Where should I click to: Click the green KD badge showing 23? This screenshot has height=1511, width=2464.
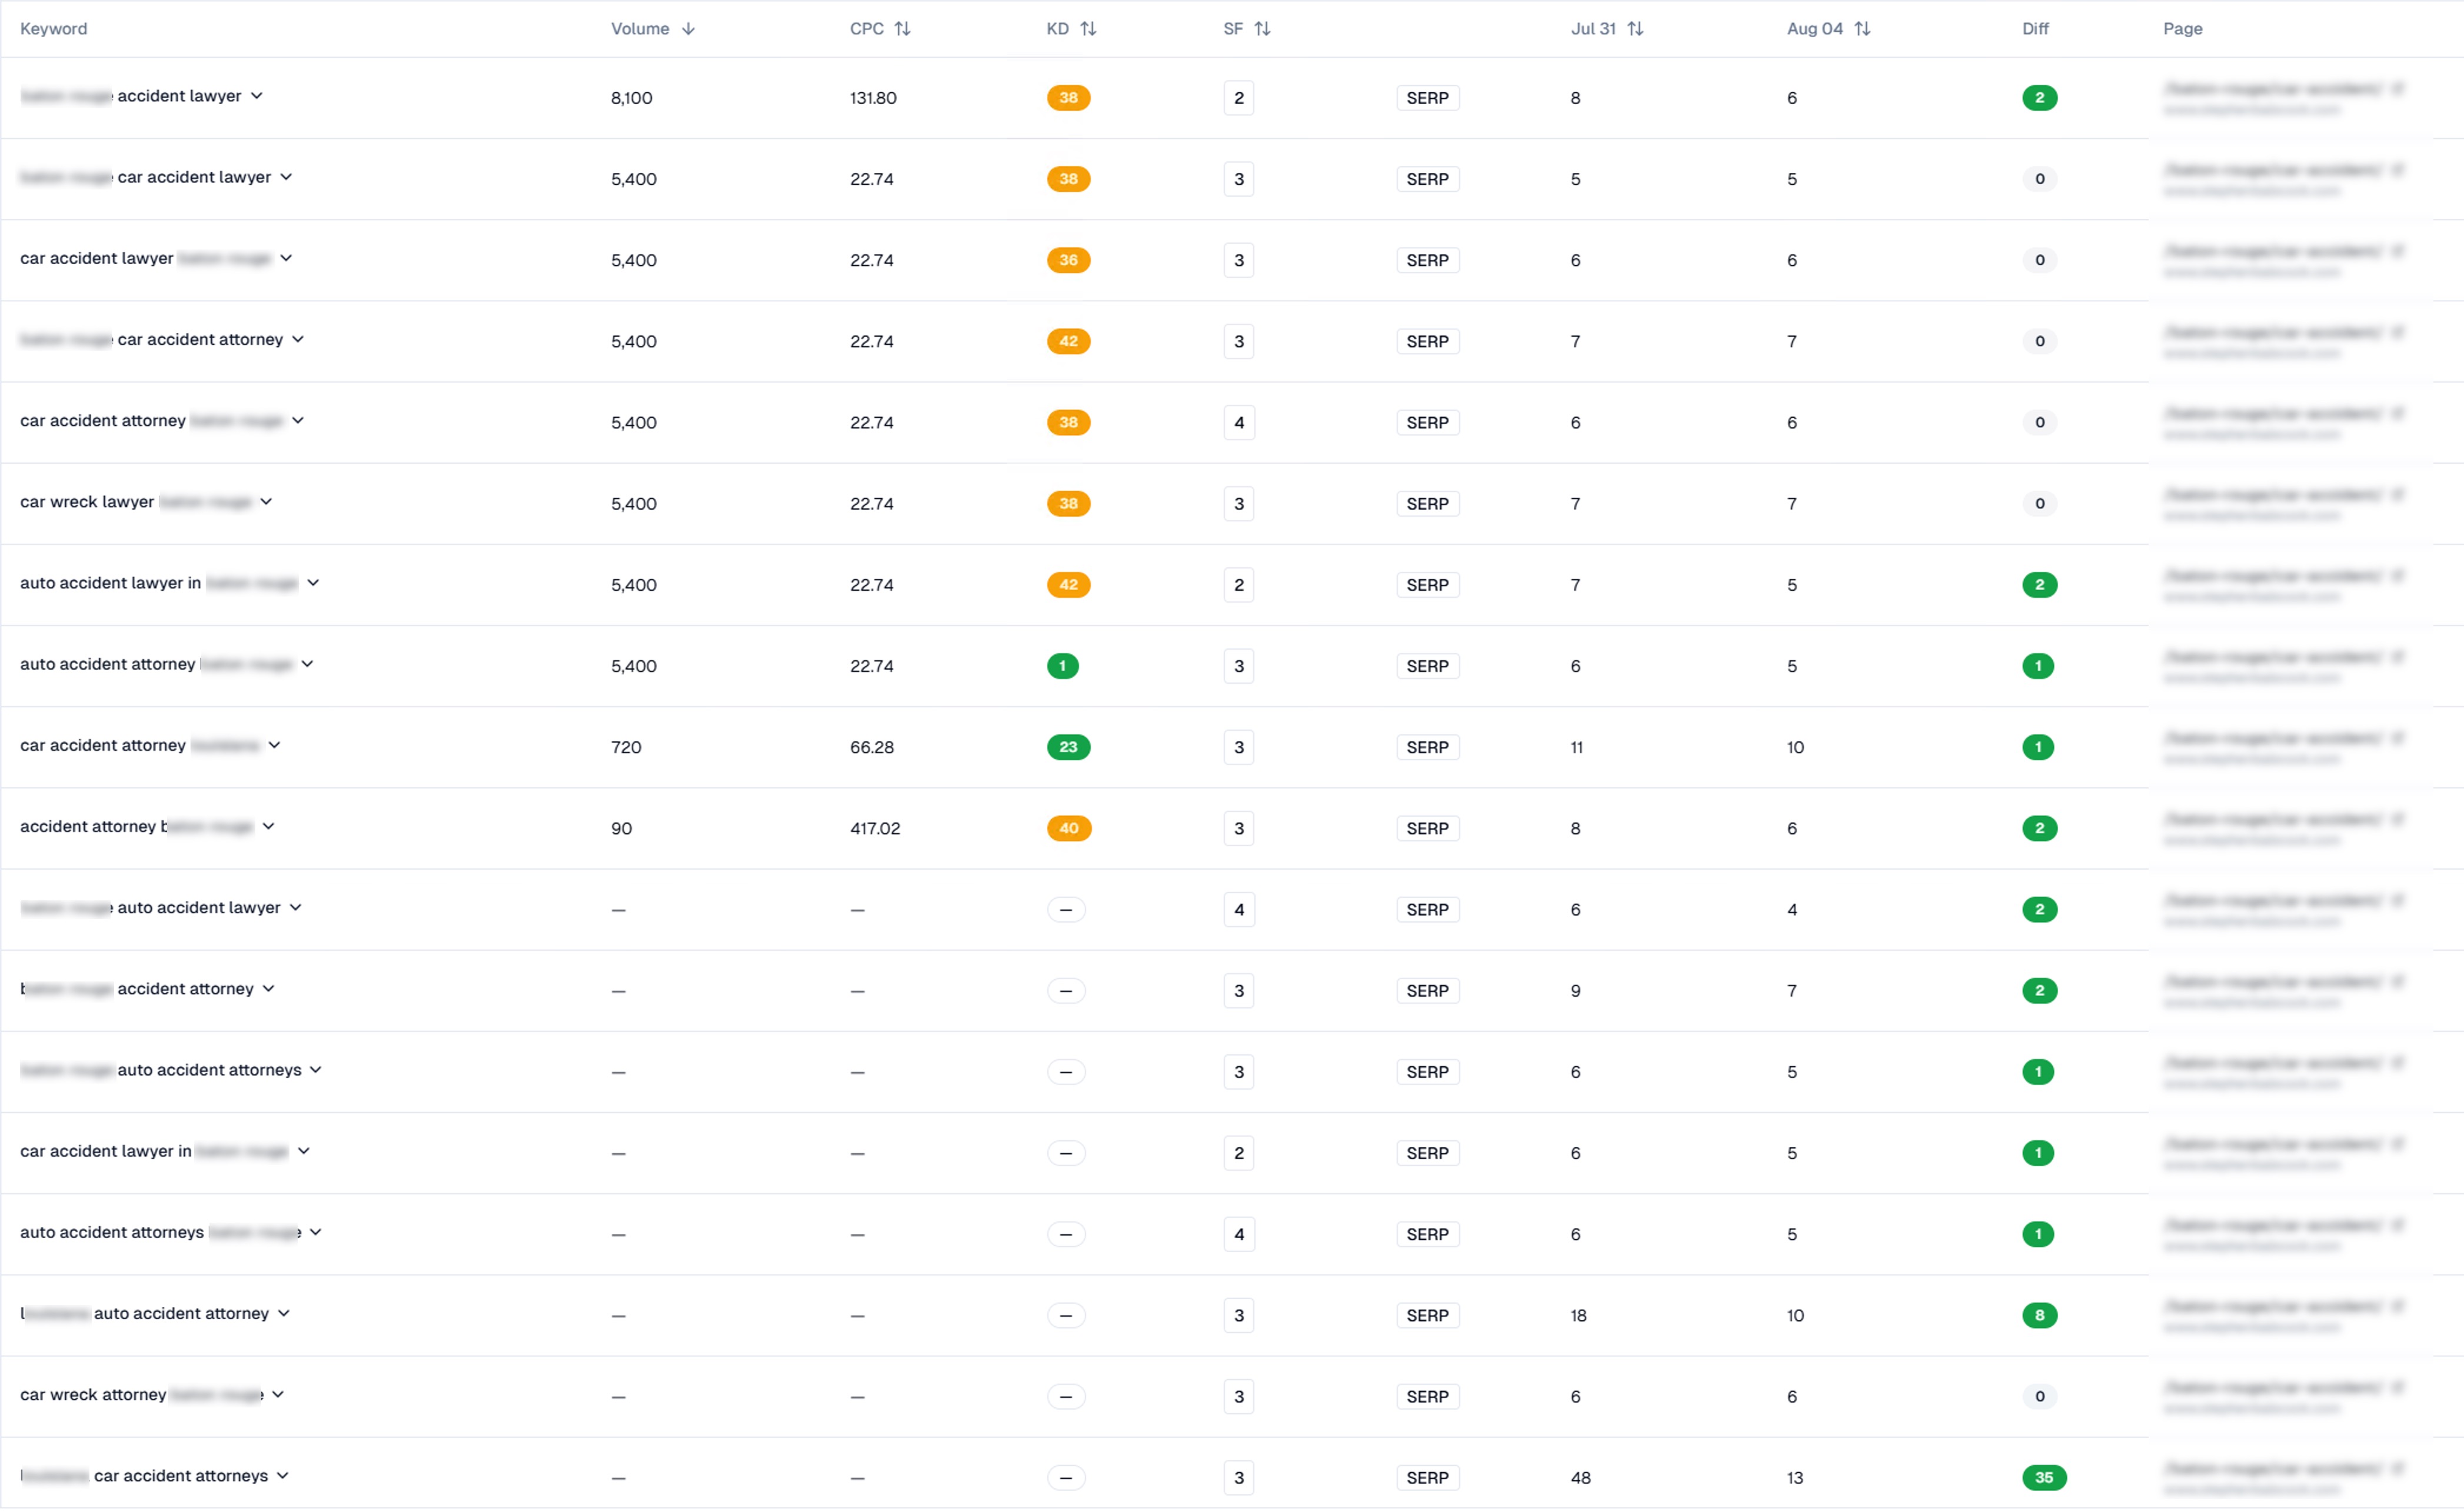click(1069, 747)
